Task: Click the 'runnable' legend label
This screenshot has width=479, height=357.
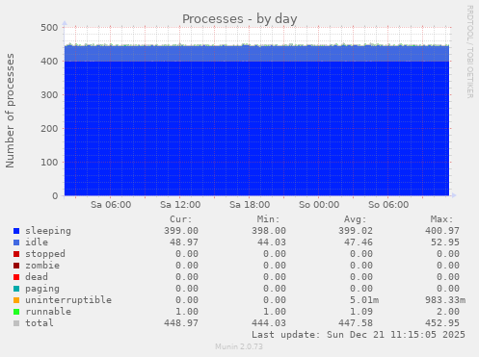Action: click(x=48, y=312)
